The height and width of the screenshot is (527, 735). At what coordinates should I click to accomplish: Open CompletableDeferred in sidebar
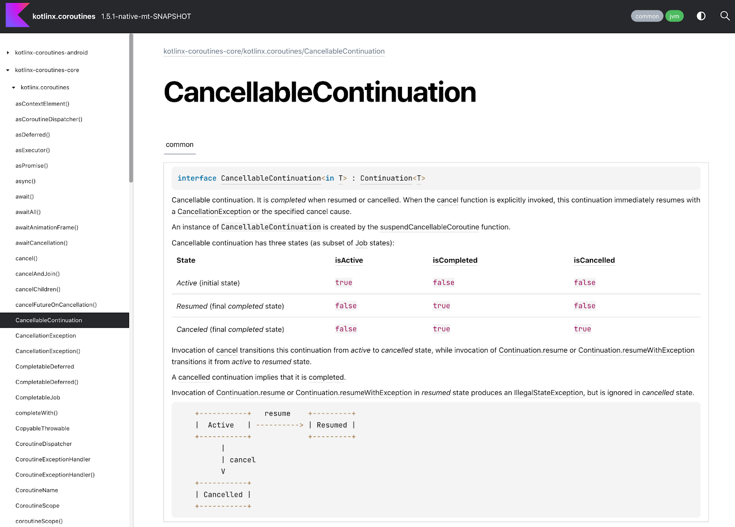coord(45,366)
